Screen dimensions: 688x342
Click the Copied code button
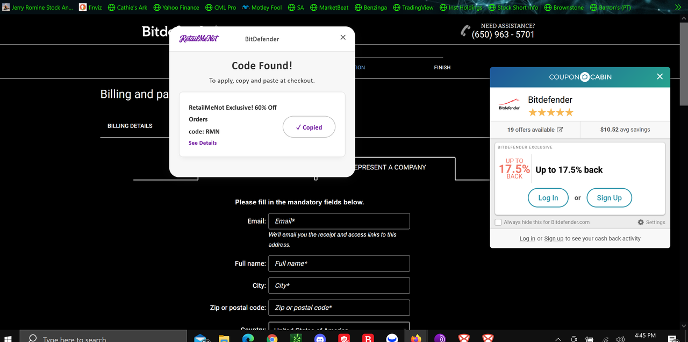pyautogui.click(x=309, y=127)
